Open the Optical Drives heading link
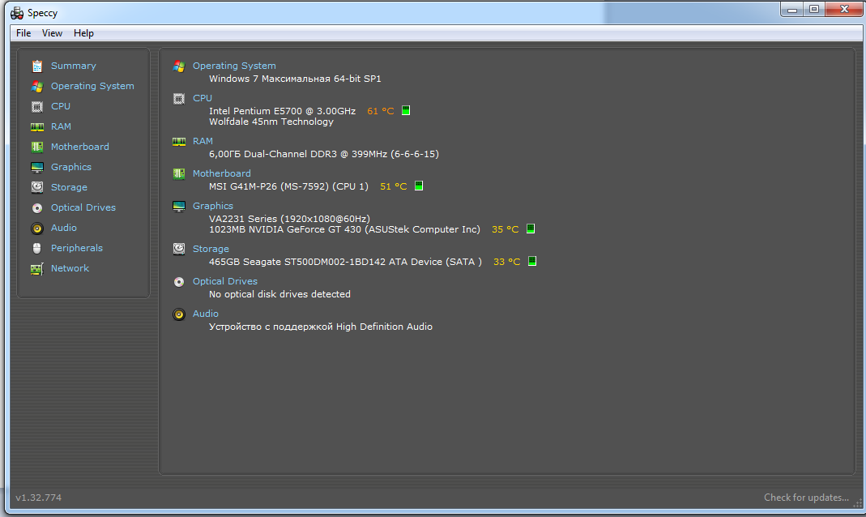 [224, 281]
